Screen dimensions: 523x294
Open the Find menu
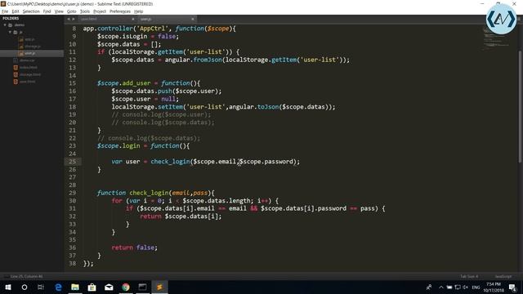click(x=47, y=11)
